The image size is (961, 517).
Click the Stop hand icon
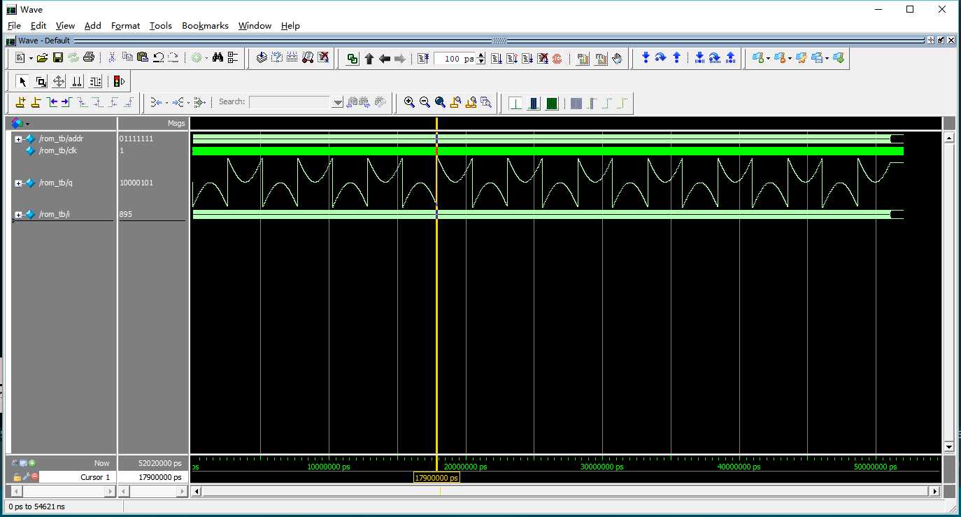click(617, 58)
